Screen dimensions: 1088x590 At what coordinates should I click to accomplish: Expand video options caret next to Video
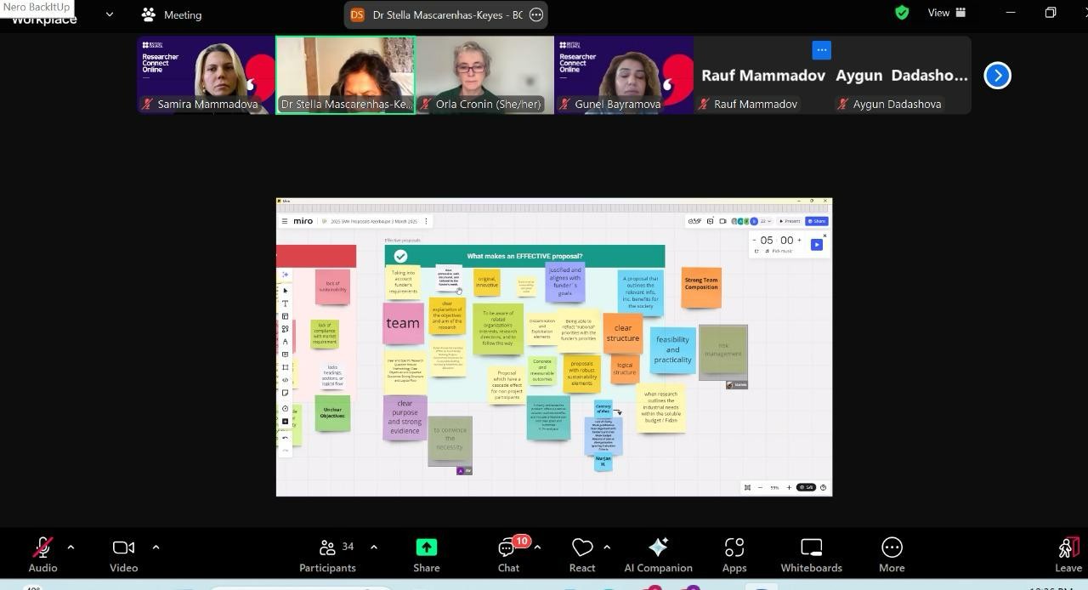coord(156,547)
